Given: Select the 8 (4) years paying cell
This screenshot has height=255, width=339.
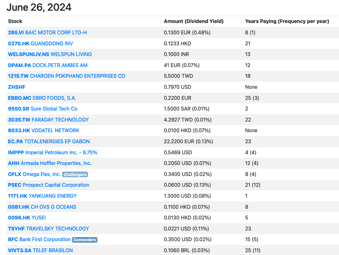Looking at the screenshot, I should coord(250,174).
